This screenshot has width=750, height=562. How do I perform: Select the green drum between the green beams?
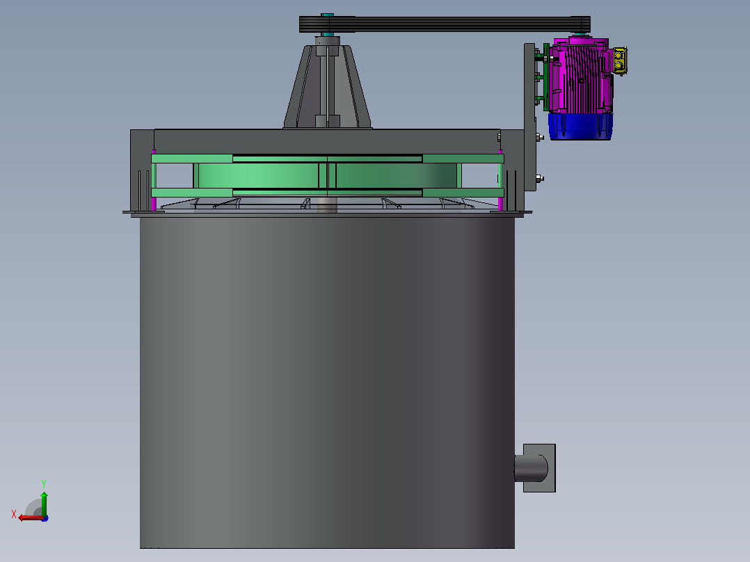pyautogui.click(x=327, y=175)
